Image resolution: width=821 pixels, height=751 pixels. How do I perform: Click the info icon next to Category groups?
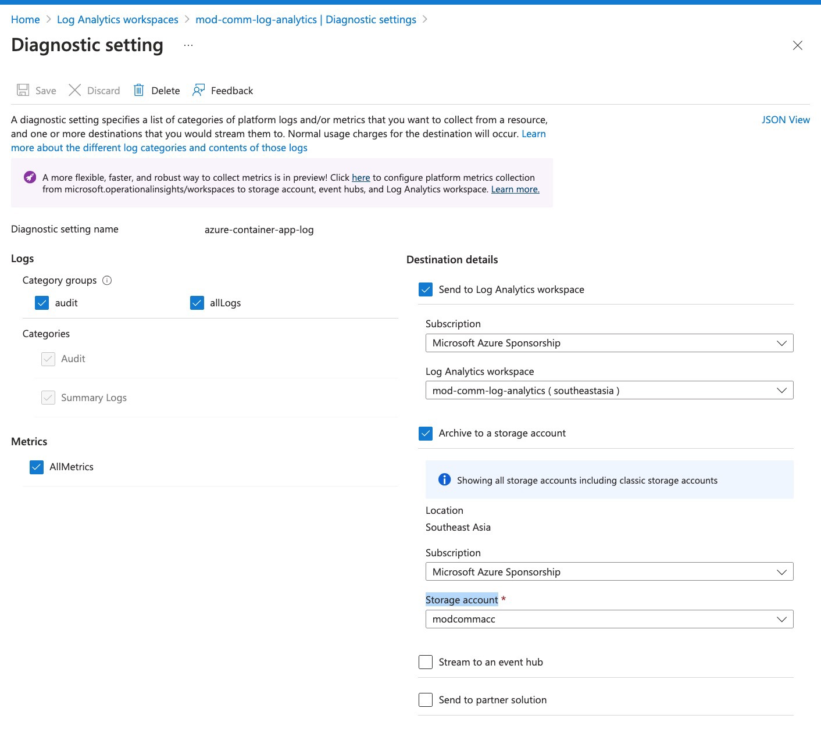pyautogui.click(x=107, y=280)
